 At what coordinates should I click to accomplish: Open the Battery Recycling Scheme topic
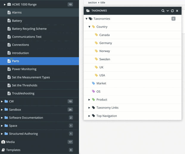click(x=29, y=29)
